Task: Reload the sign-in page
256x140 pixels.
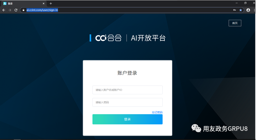Action: click(x=16, y=10)
